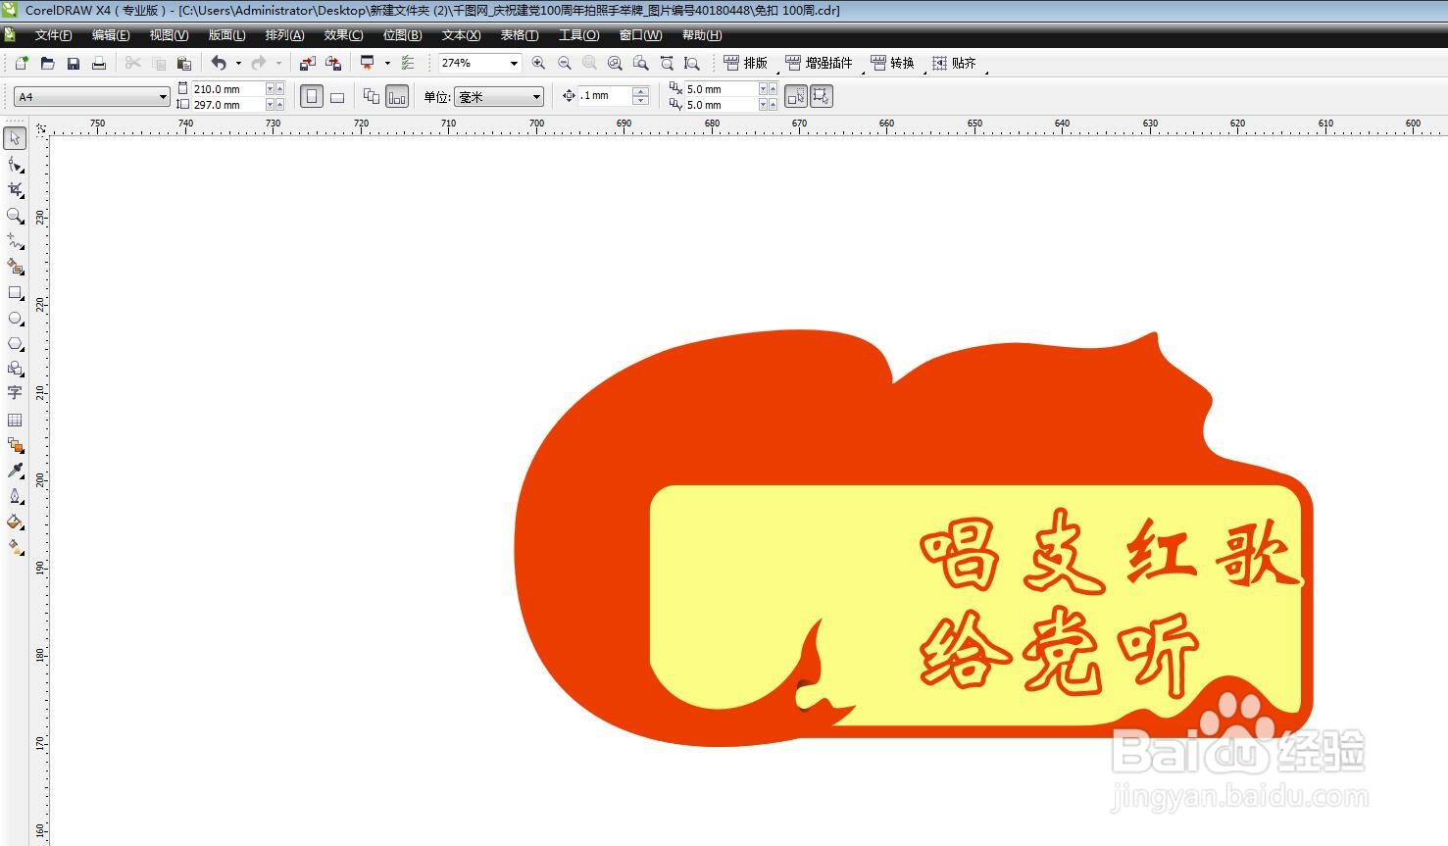Click the 贴齐 snap button
1448x846 pixels.
click(954, 63)
